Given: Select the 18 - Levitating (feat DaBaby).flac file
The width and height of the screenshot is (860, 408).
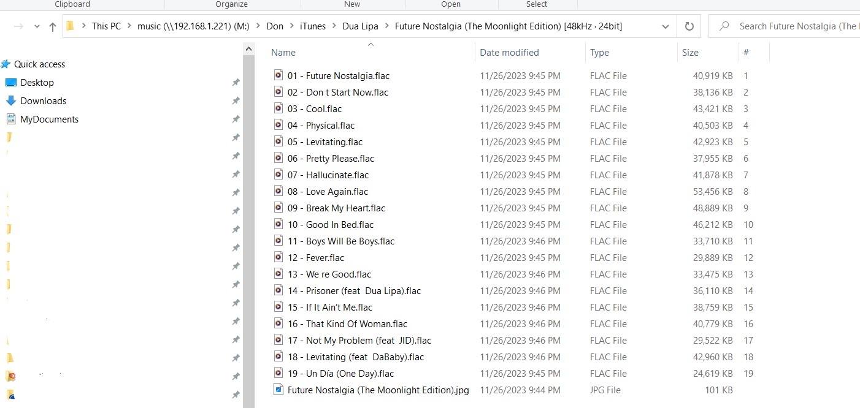Looking at the screenshot, I should (356, 357).
